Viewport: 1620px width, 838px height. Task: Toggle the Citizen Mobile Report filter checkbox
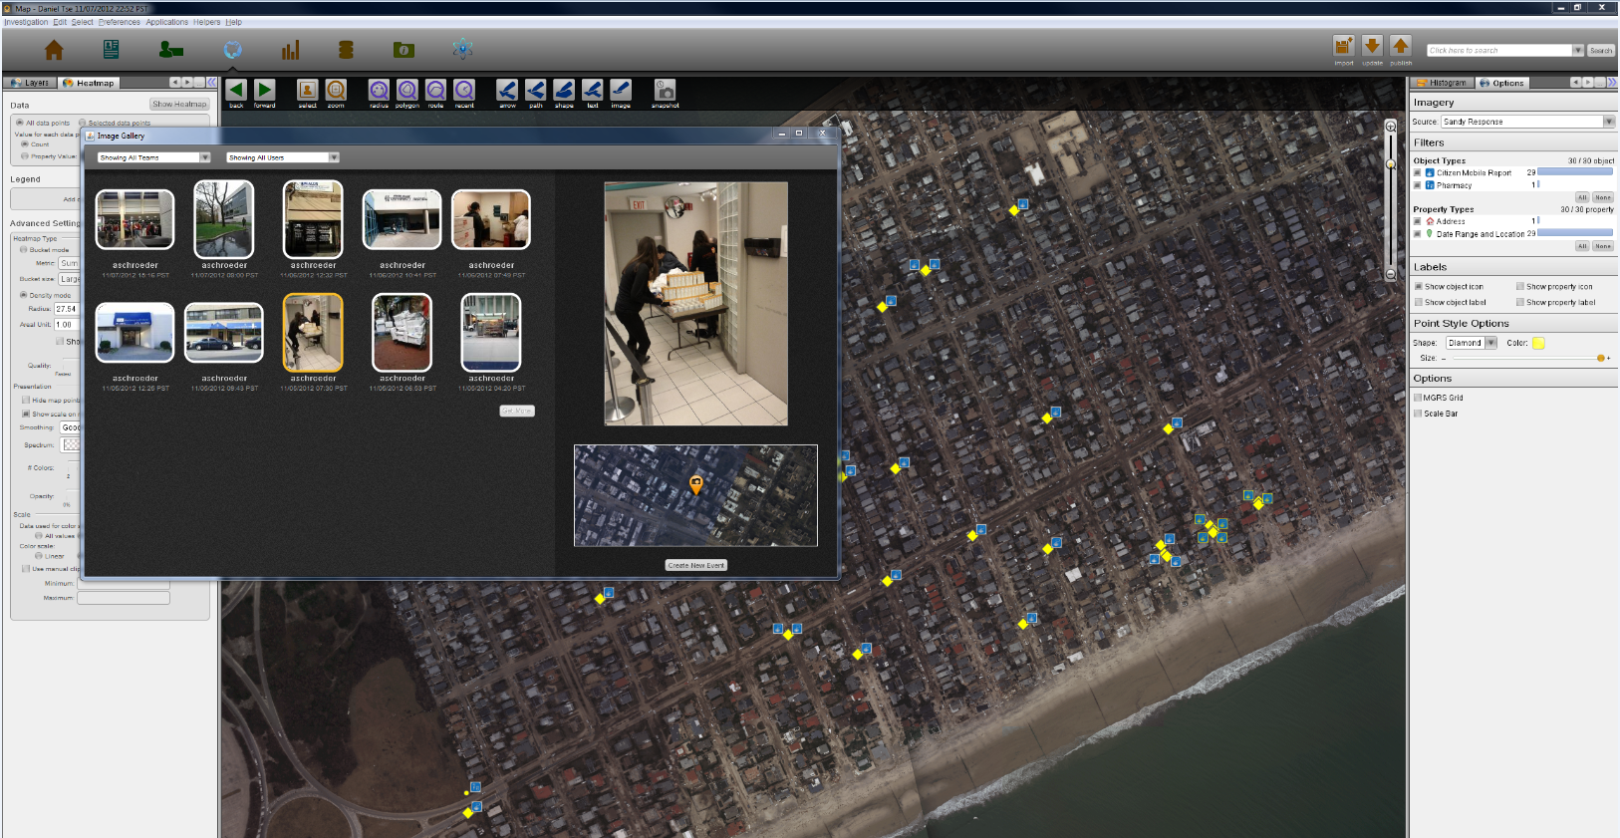tap(1417, 172)
